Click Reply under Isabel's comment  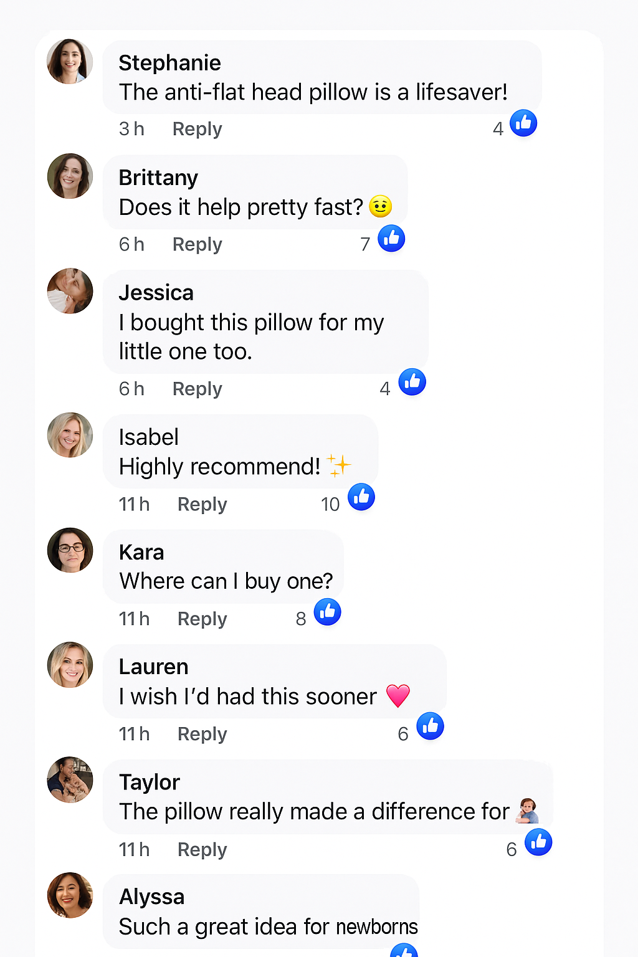click(202, 504)
